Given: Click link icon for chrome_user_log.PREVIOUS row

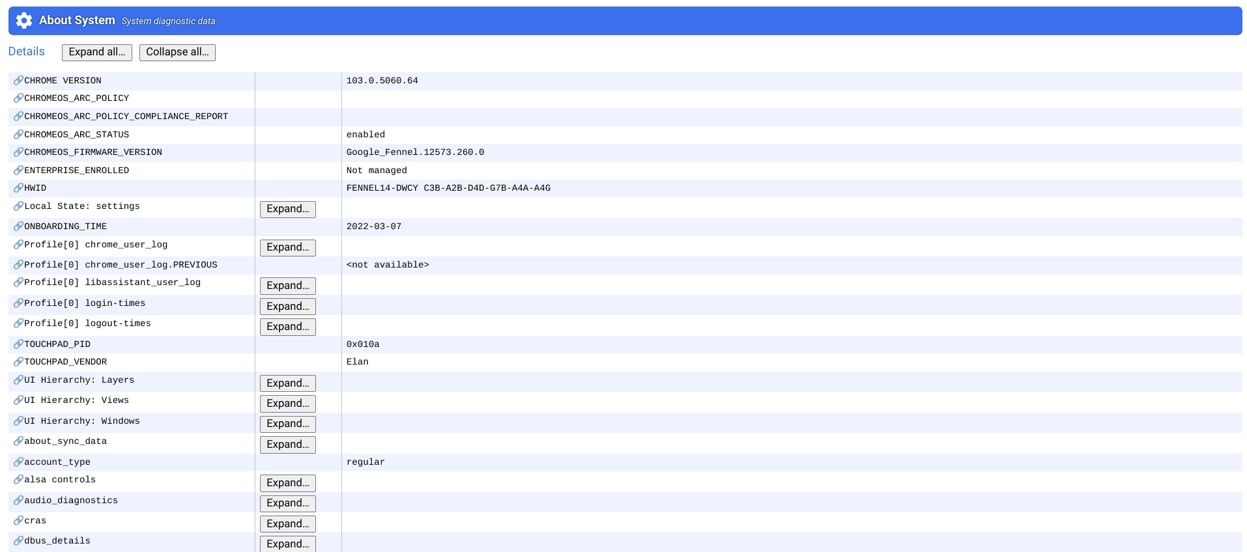Looking at the screenshot, I should point(18,264).
